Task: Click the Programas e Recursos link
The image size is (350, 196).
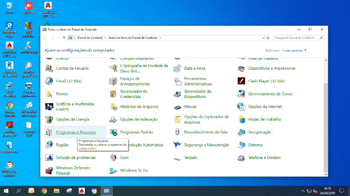Action: (x=76, y=132)
